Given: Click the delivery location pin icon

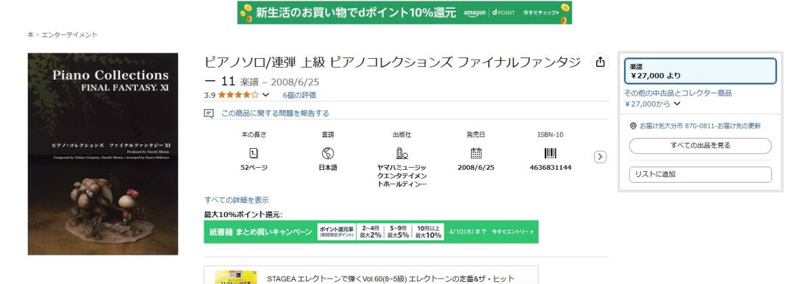Looking at the screenshot, I should click(x=633, y=126).
